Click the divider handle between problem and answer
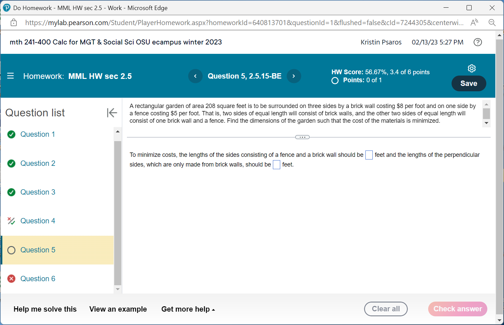 (x=302, y=137)
